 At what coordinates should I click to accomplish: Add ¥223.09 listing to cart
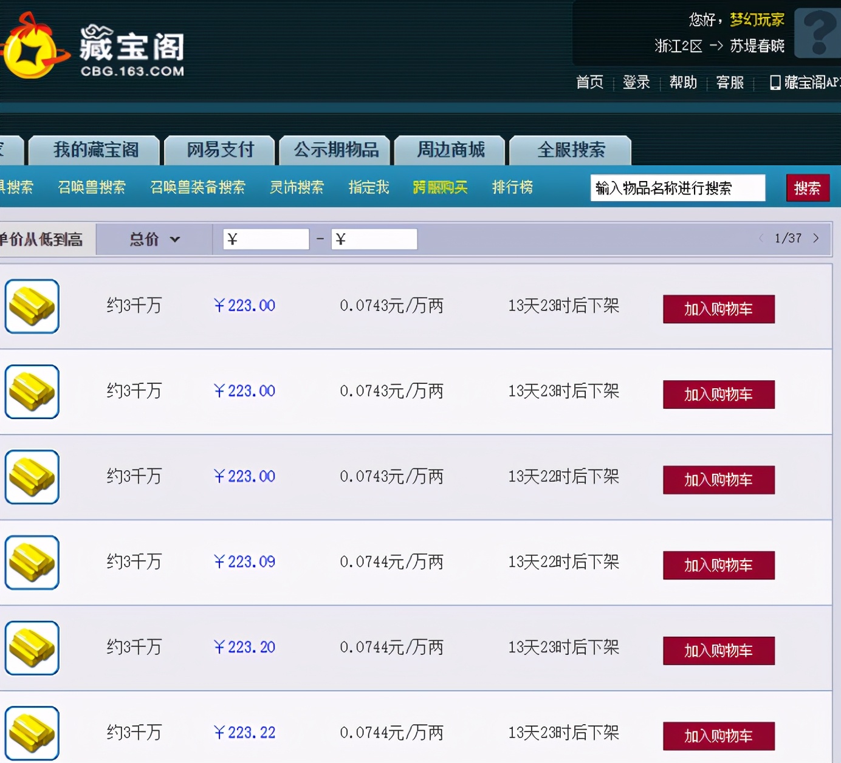(x=719, y=565)
